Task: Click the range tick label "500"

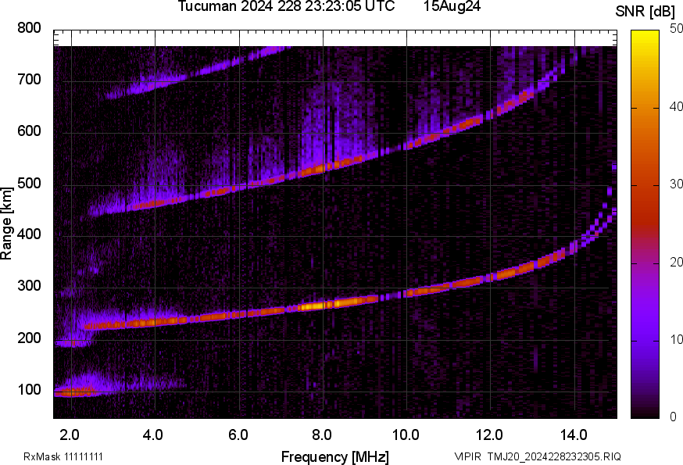Action: click(29, 184)
